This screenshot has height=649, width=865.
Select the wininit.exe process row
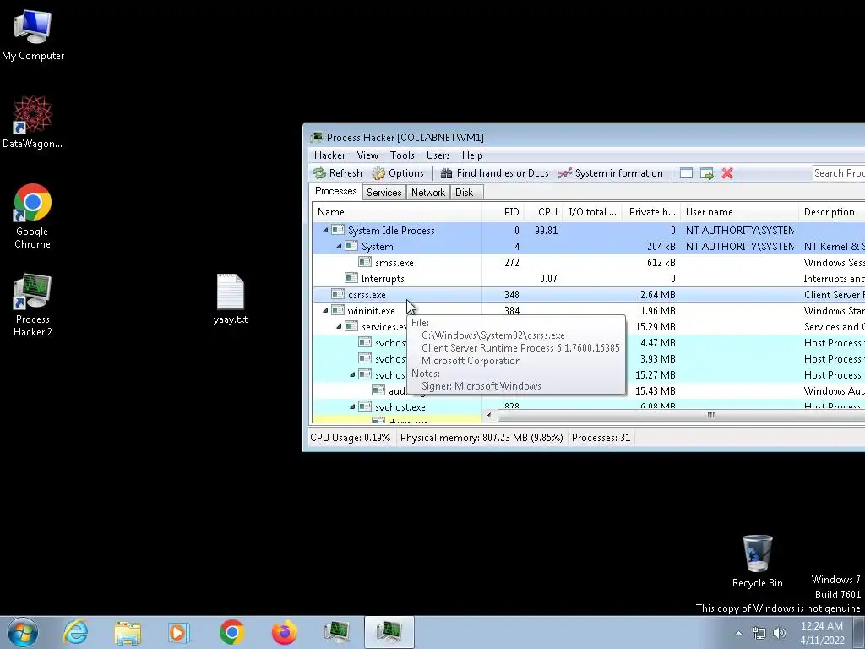588,310
